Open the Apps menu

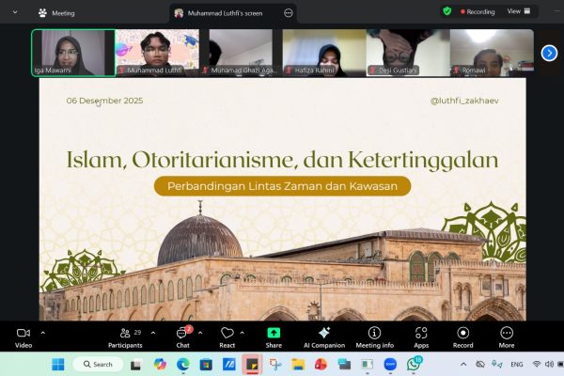tap(420, 337)
